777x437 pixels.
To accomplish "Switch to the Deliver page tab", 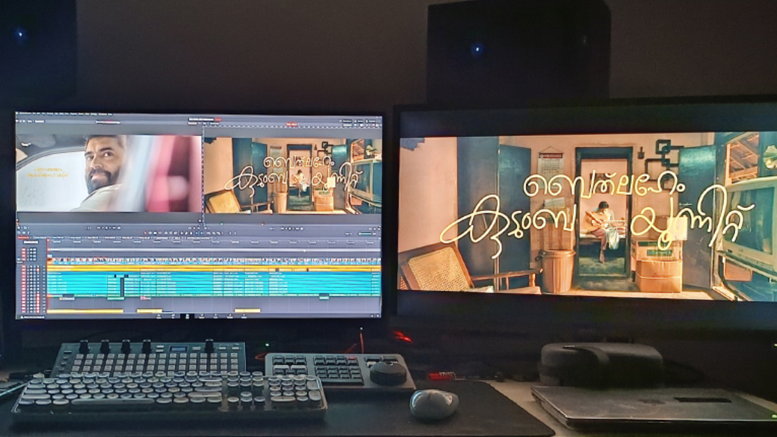I will tap(244, 316).
